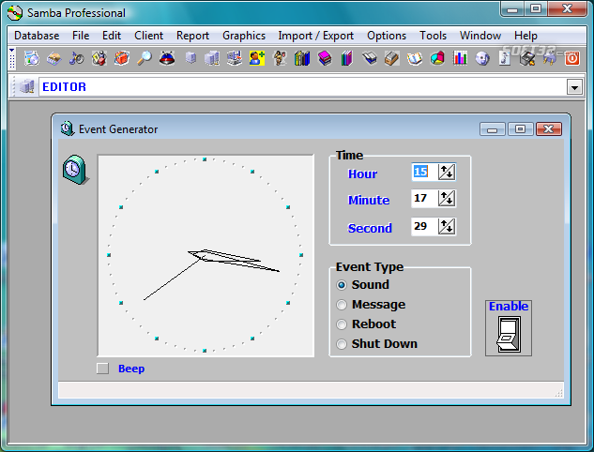Click the Second spinner arrows
Image resolution: width=594 pixels, height=452 pixels.
pos(447,226)
